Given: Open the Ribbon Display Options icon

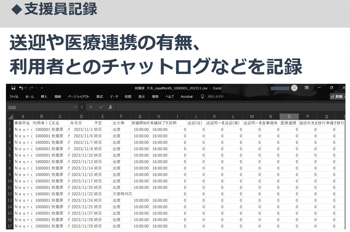Looking at the screenshot, I should point(307,88).
